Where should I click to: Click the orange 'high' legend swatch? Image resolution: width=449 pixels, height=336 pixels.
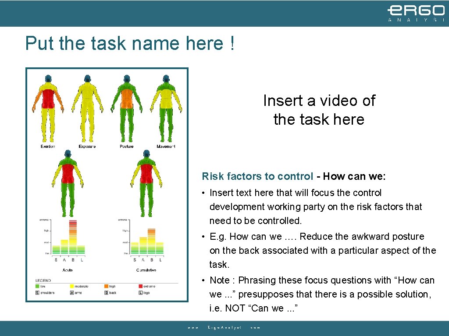tap(106, 286)
